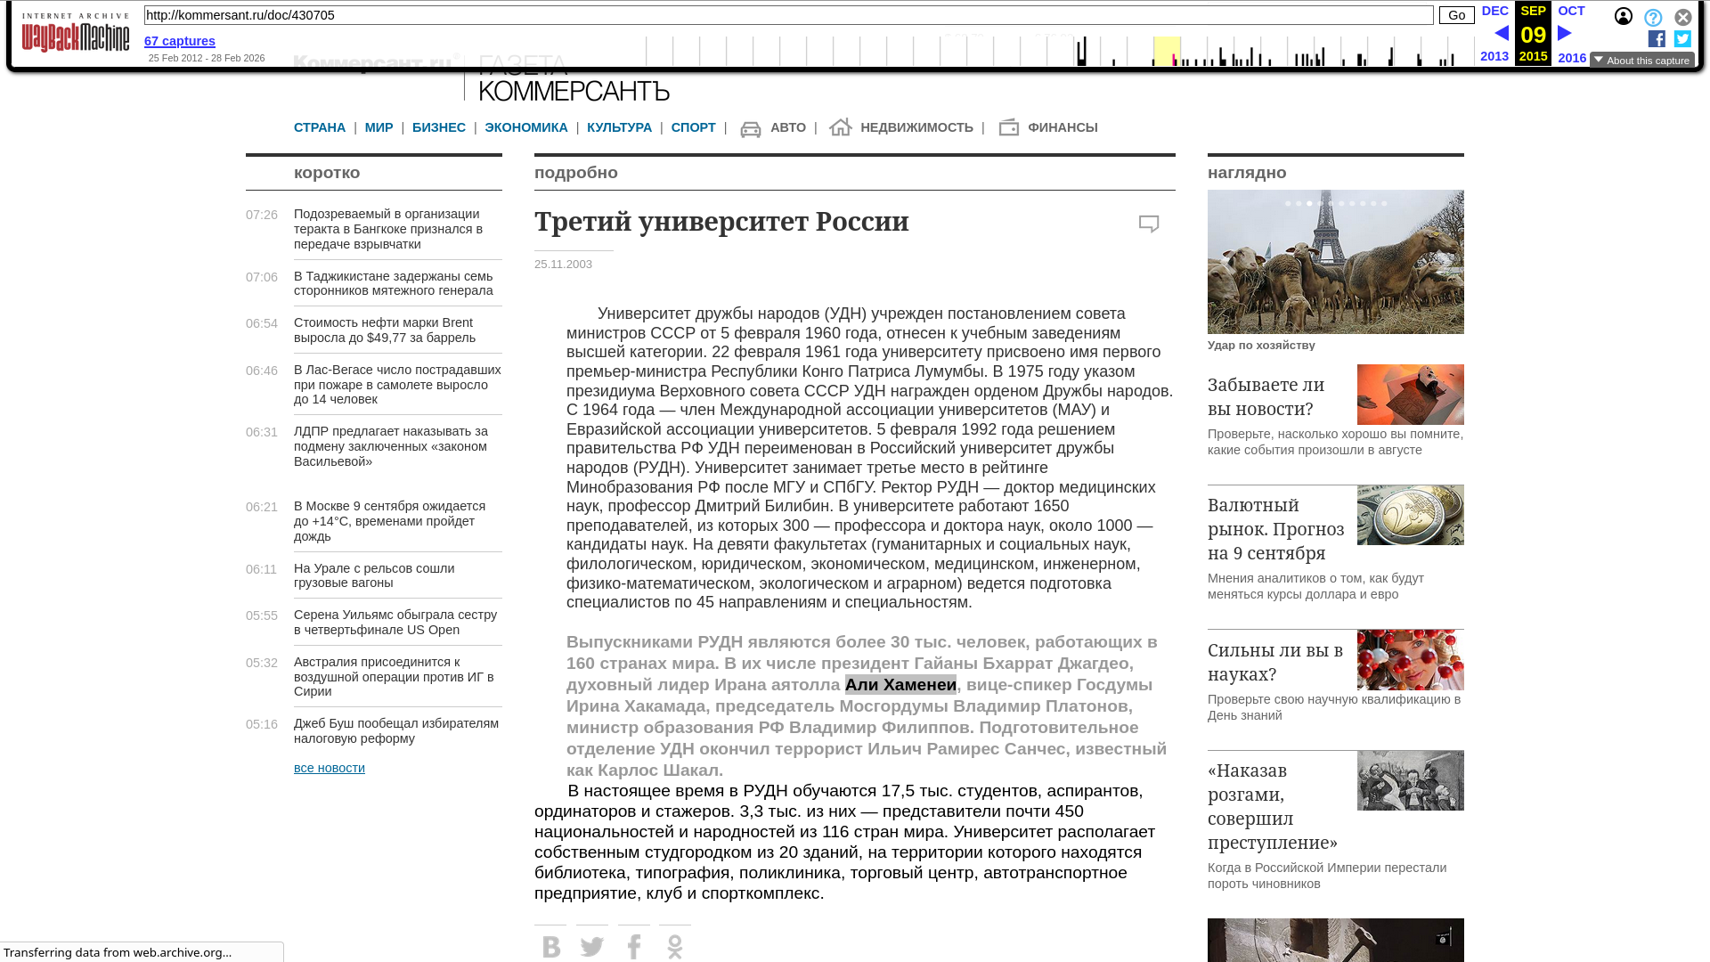Click the Wayback Machine logo
The width and height of the screenshot is (1710, 962).
(x=76, y=33)
